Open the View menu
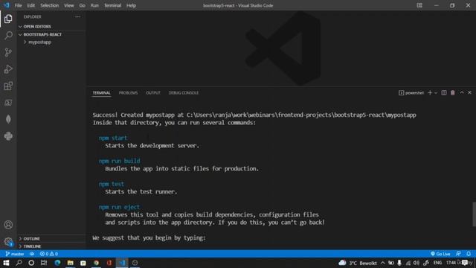This screenshot has width=476, height=268. point(69,5)
